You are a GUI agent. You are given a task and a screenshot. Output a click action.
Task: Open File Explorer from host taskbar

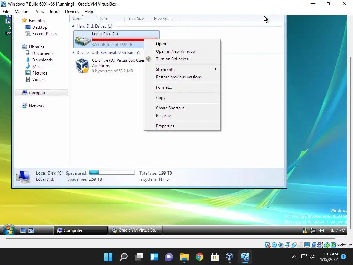tap(184, 257)
